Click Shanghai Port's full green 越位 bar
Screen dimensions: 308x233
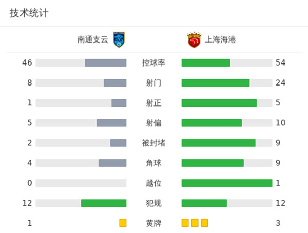point(226,183)
